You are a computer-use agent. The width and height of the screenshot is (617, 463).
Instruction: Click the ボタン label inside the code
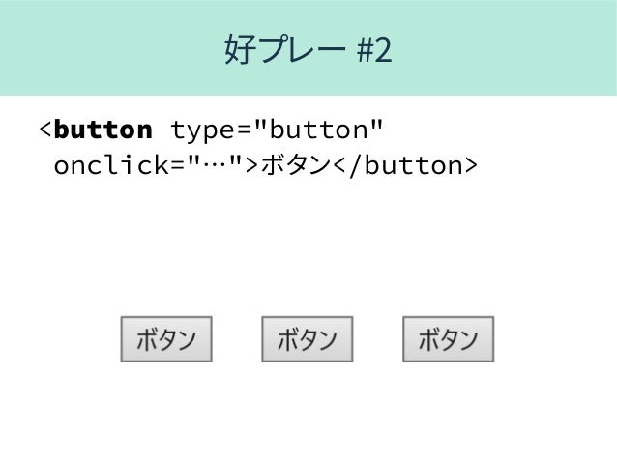coord(296,165)
